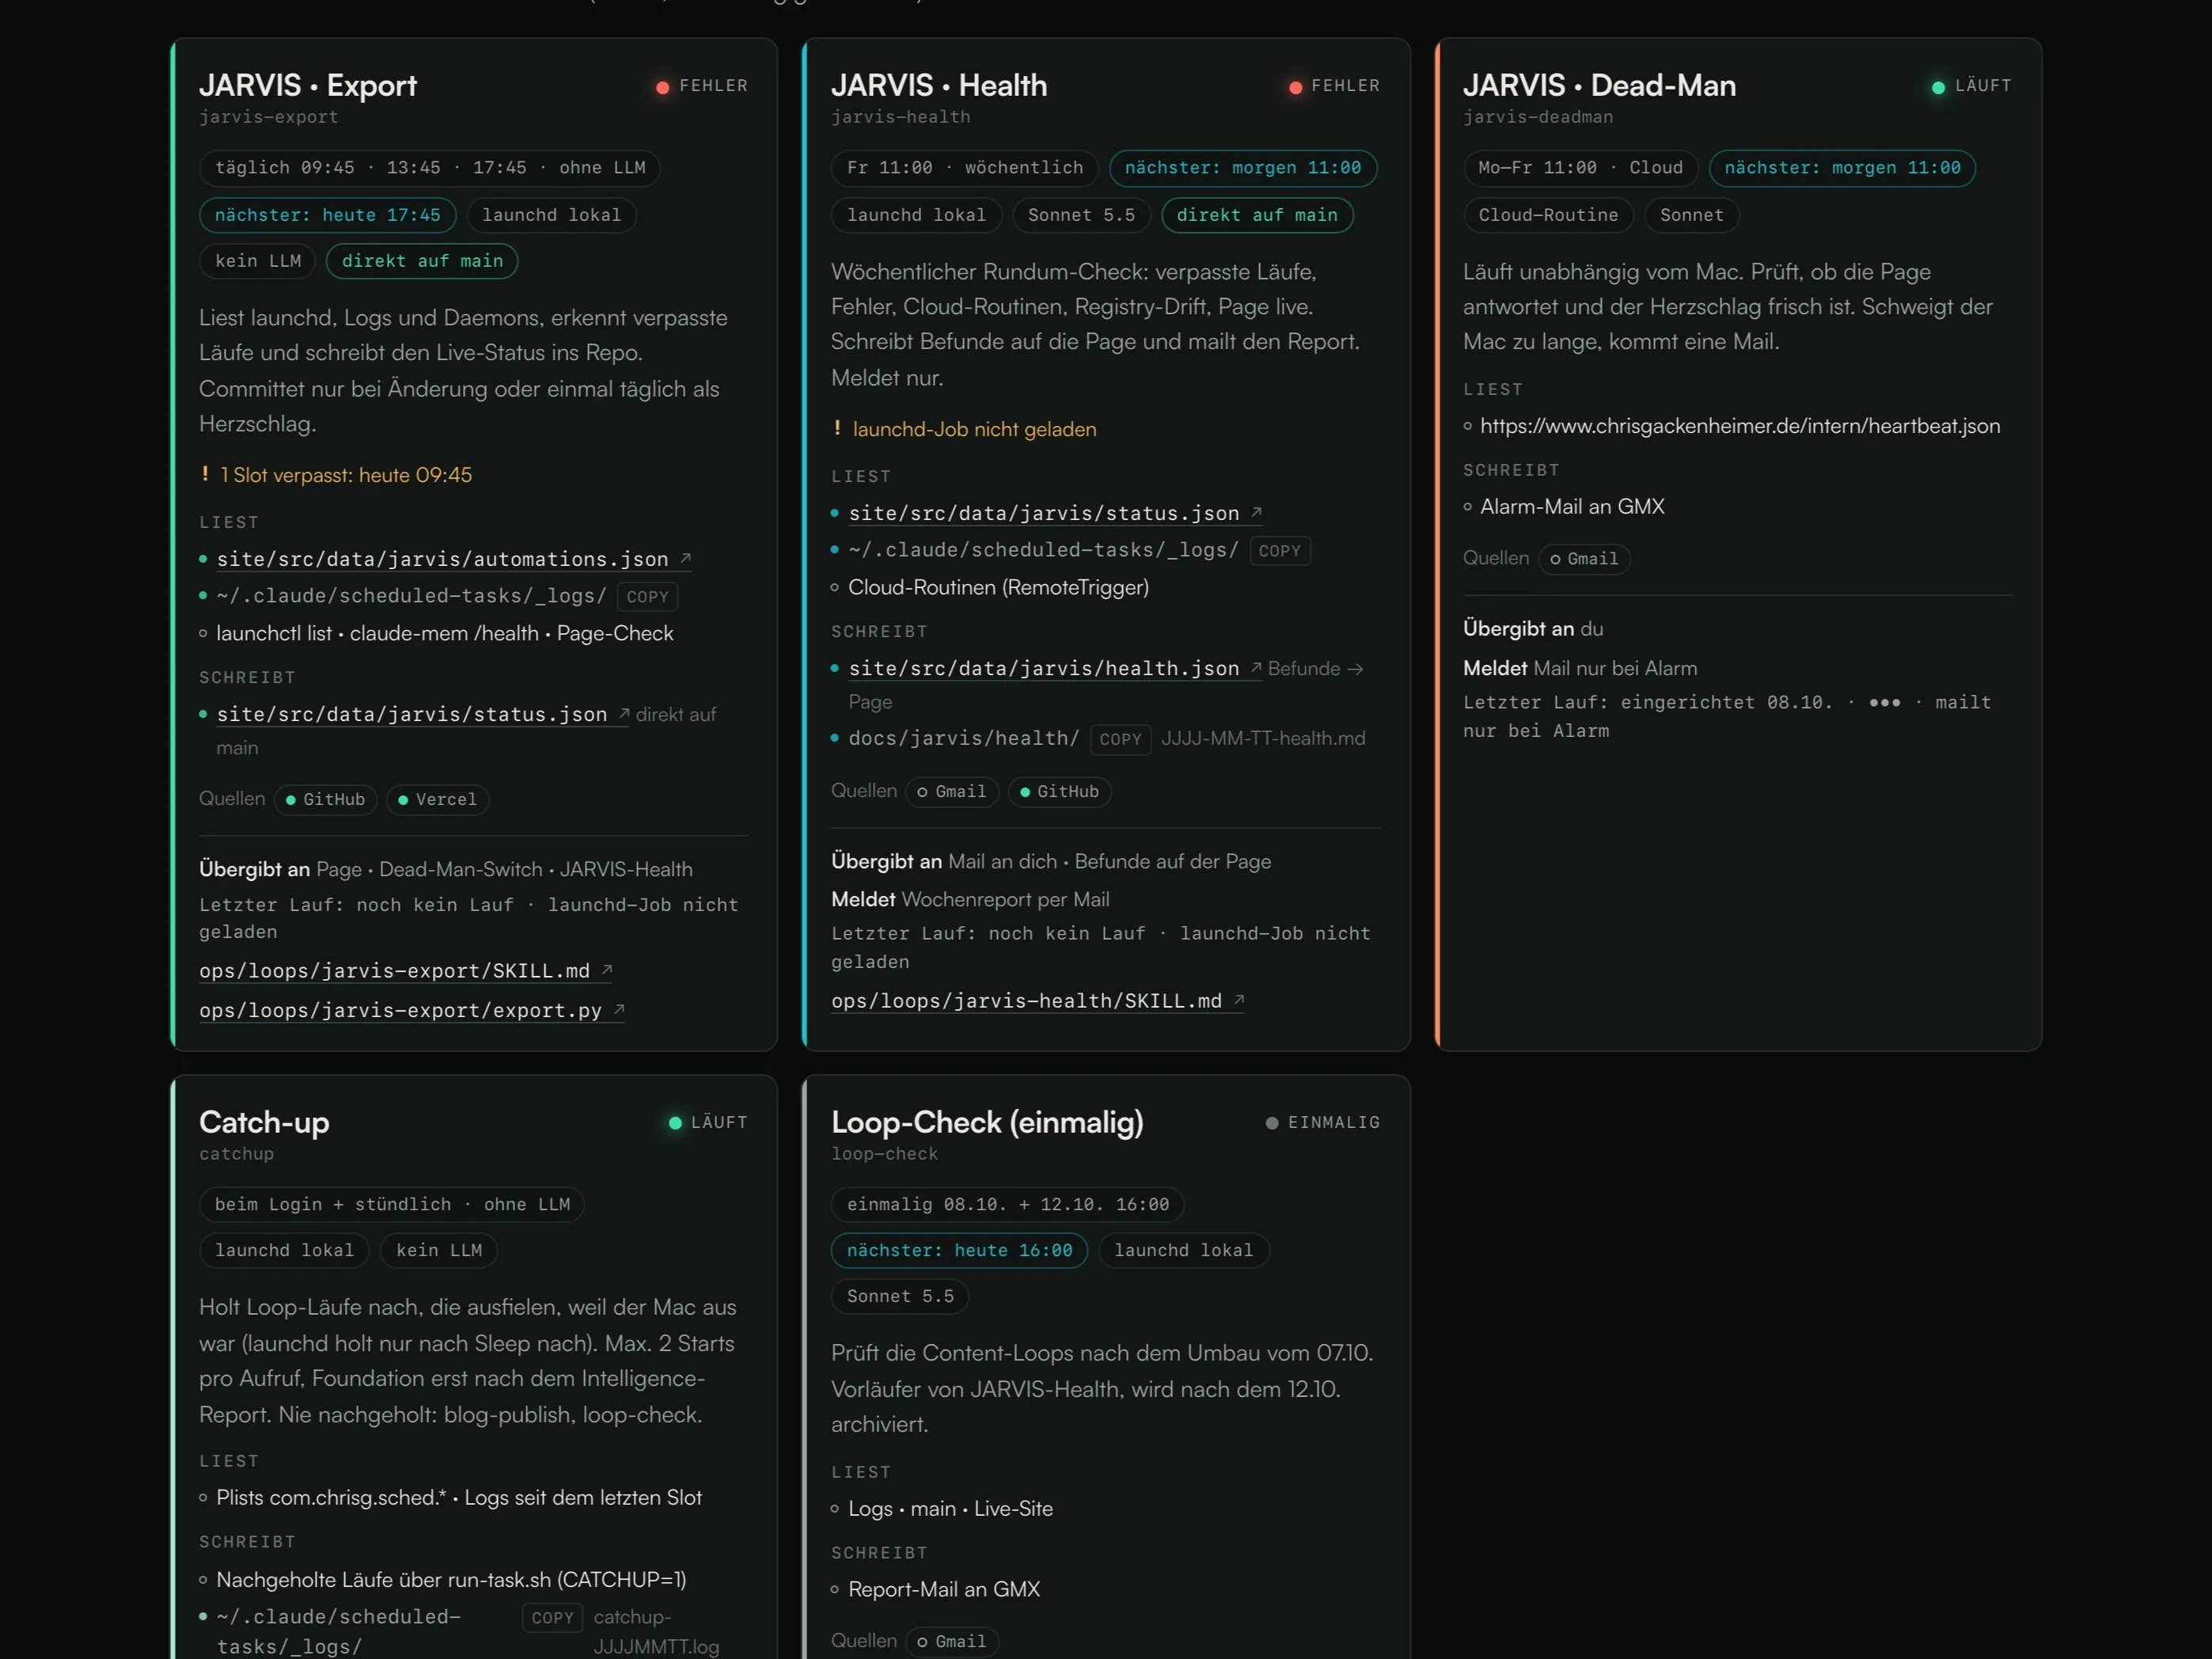
Task: Click the 'nächster: heute 17:45' chip
Action: click(327, 215)
